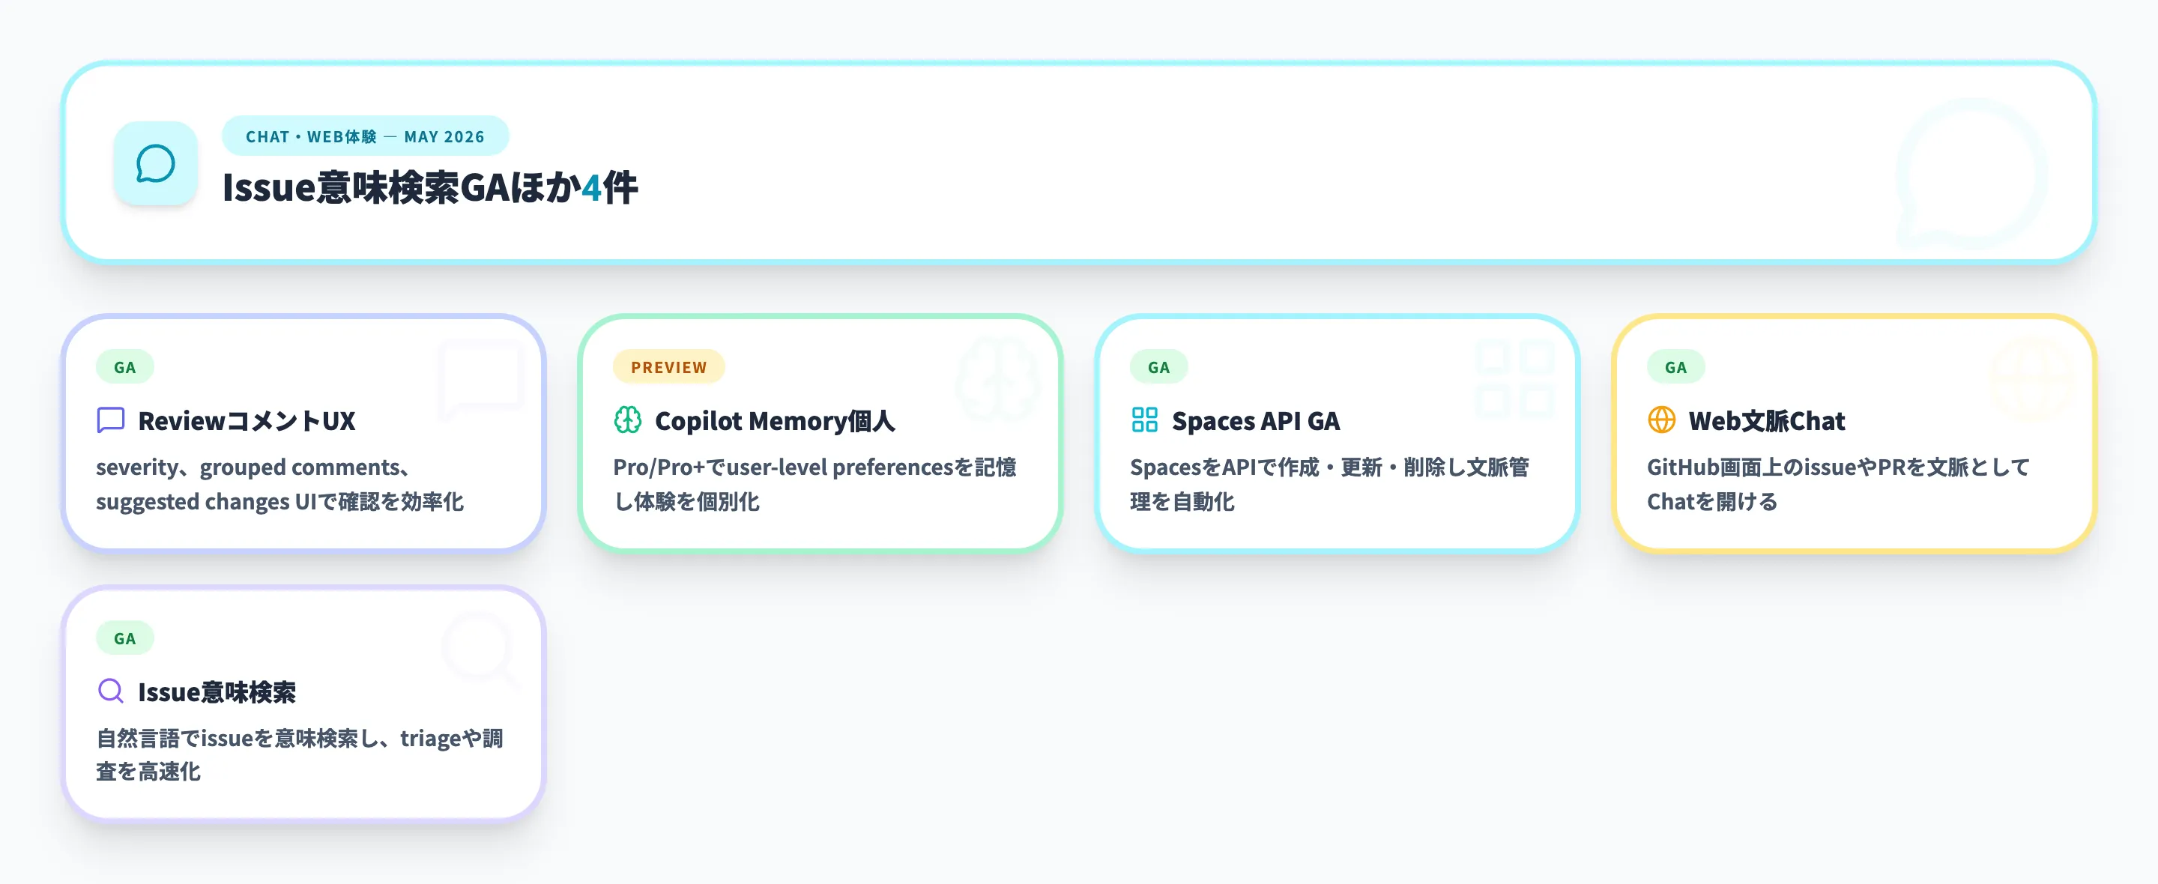Screen dimensions: 2158x884
Task: Open the Web文脈Chat title
Action: coord(1767,420)
